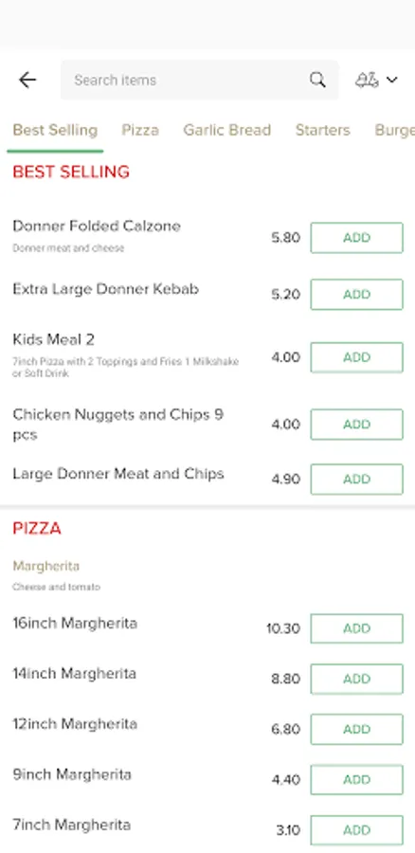Screen dimensions: 415x853
Task: Add Large Donner Meat and Chips
Action: pos(357,480)
